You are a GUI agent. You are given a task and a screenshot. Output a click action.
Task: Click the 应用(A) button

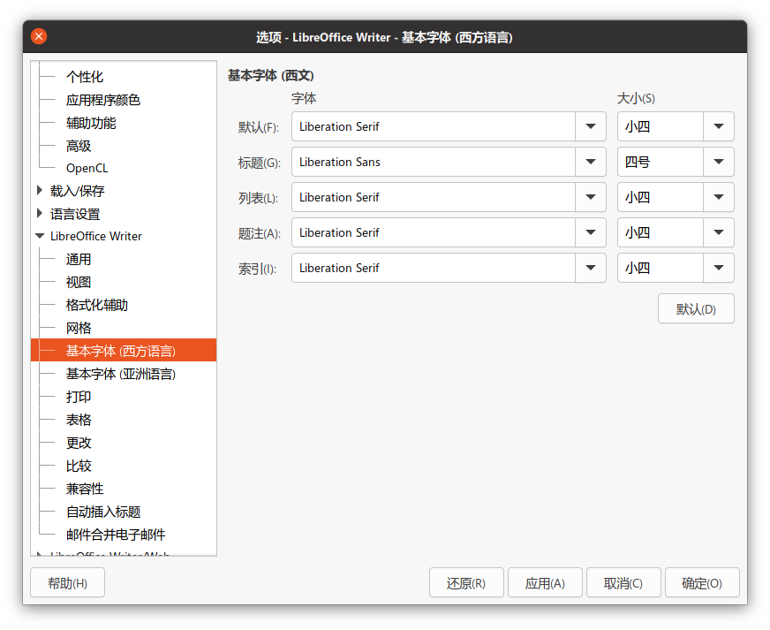point(545,583)
